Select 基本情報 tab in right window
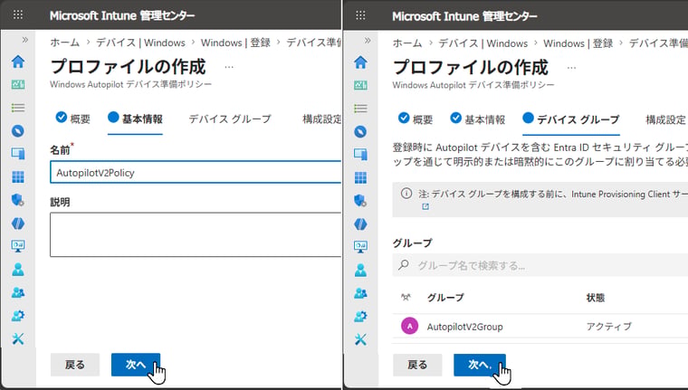Viewport: 688px width, 390px height. 478,119
